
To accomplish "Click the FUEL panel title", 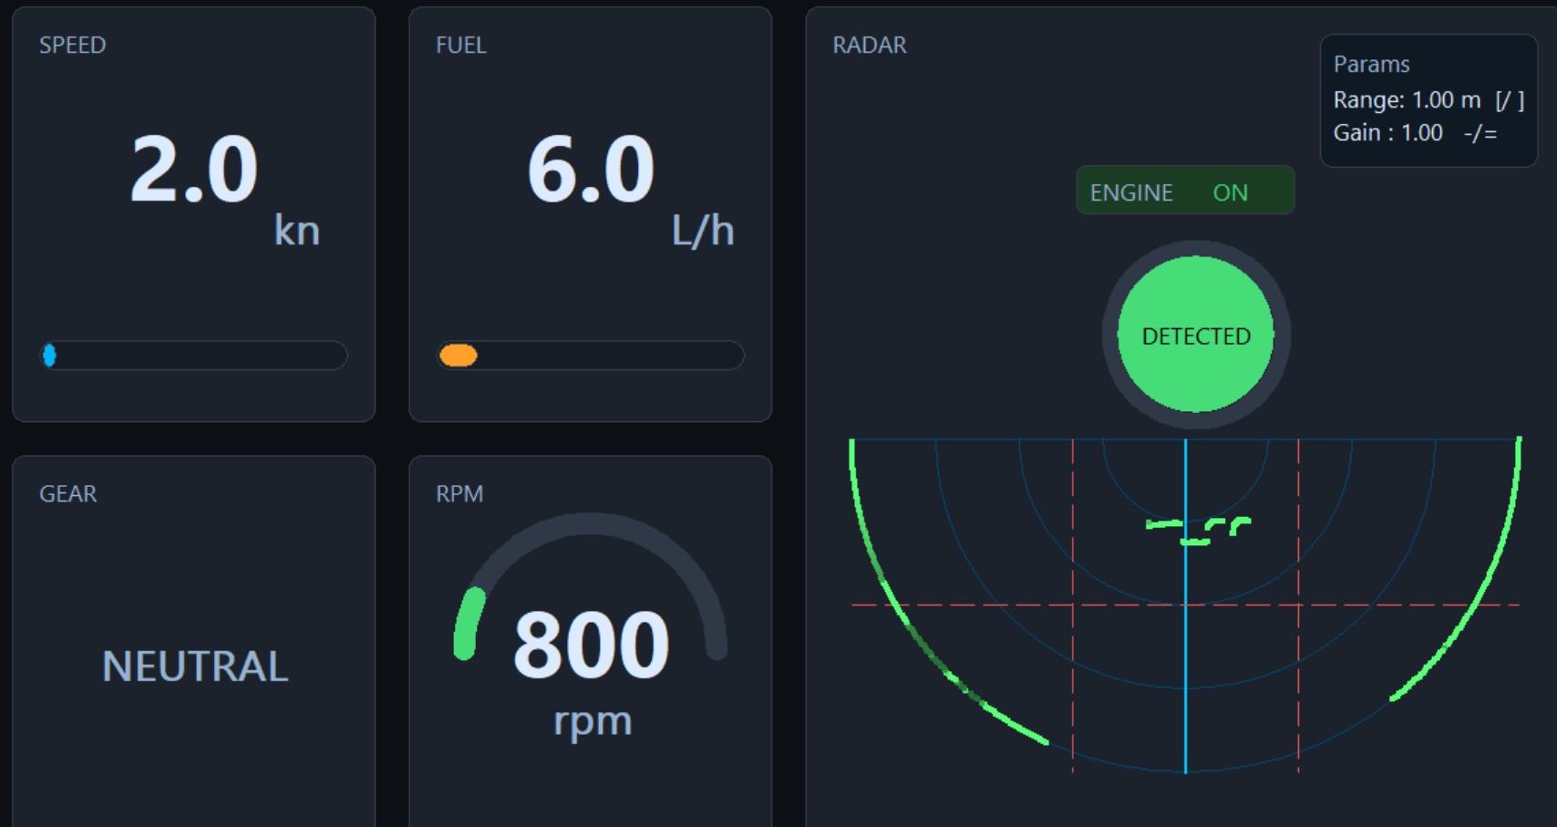I will pyautogui.click(x=460, y=46).
